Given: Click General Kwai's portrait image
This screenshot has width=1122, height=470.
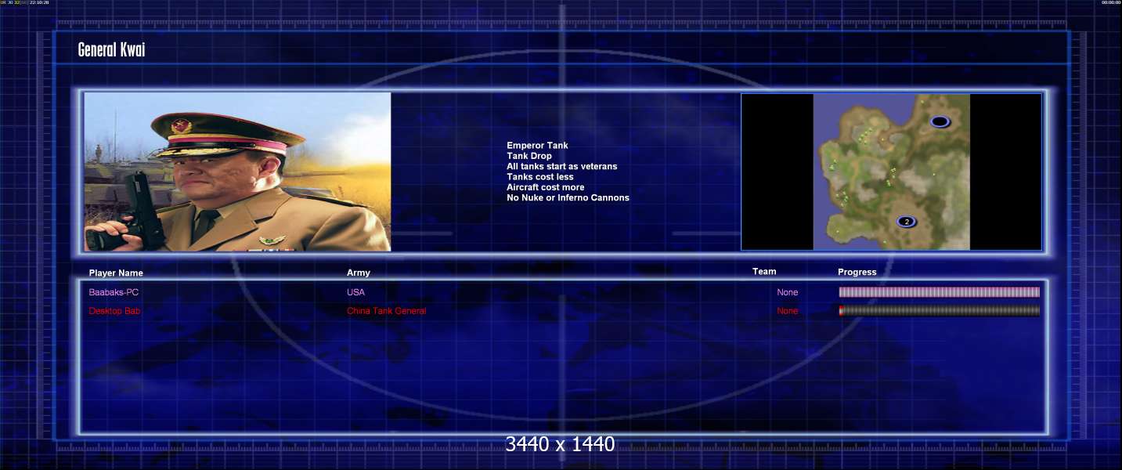Looking at the screenshot, I should click(x=237, y=172).
